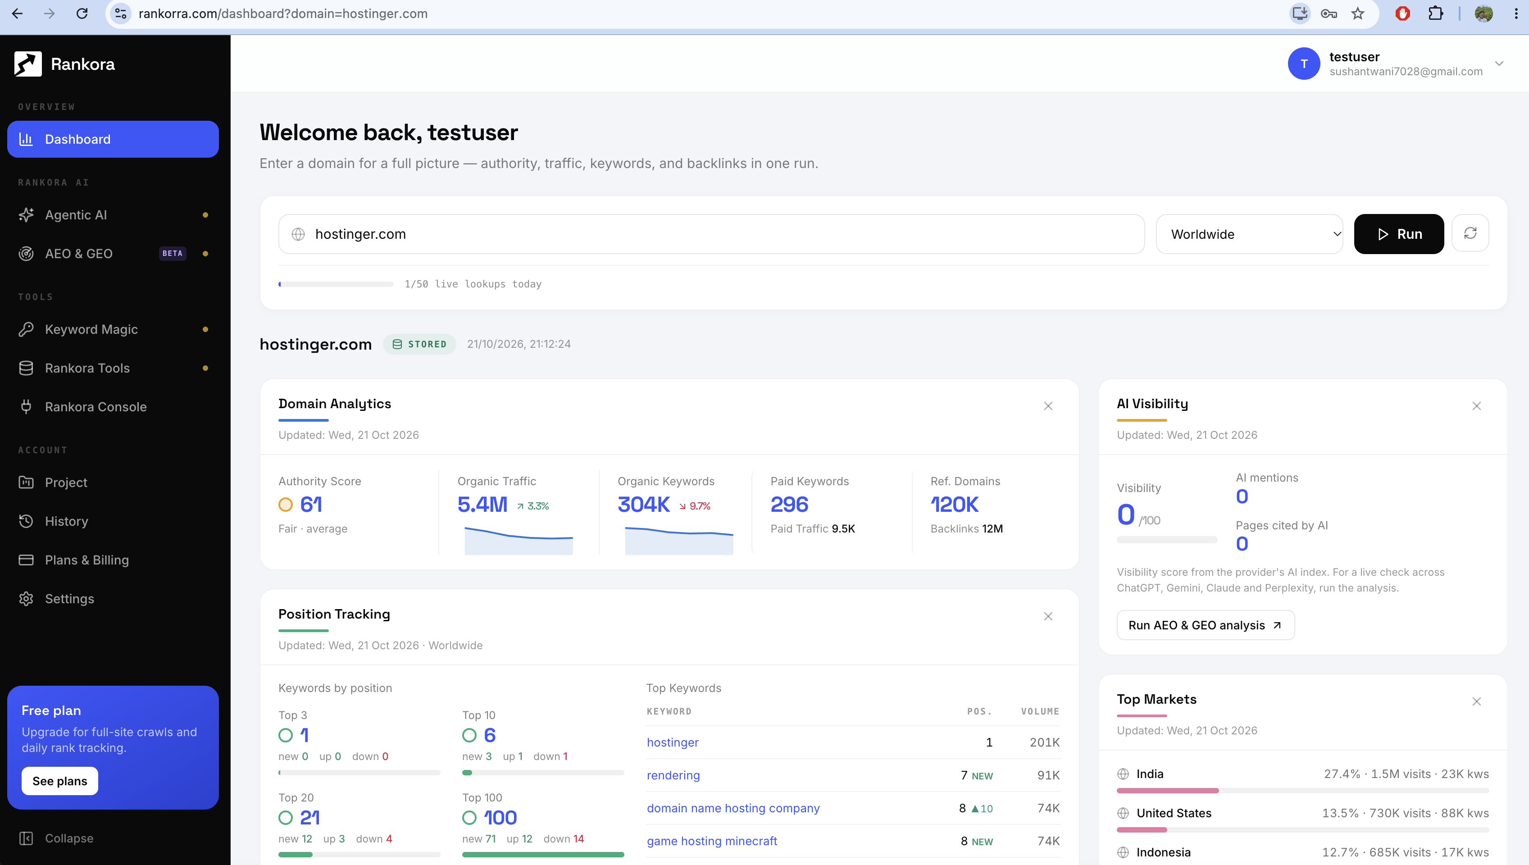Close the Top Markets card
The height and width of the screenshot is (865, 1529).
pyautogui.click(x=1476, y=701)
